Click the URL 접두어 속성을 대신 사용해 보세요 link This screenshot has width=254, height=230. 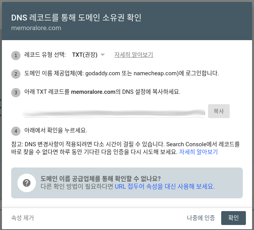click(164, 186)
